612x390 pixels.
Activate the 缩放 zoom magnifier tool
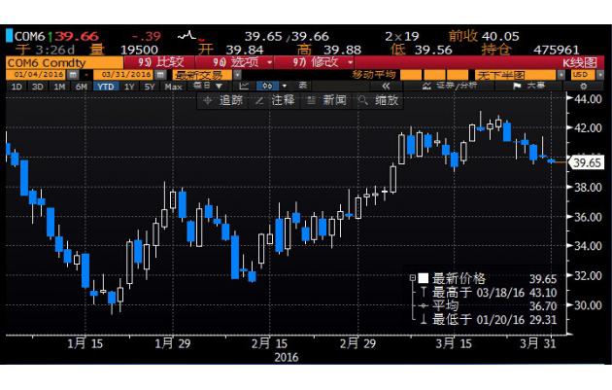(378, 99)
